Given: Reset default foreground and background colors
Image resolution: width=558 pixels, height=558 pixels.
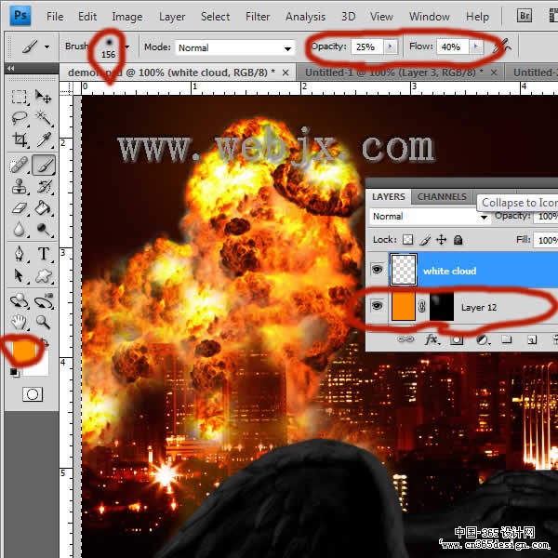Looking at the screenshot, I should tap(14, 372).
